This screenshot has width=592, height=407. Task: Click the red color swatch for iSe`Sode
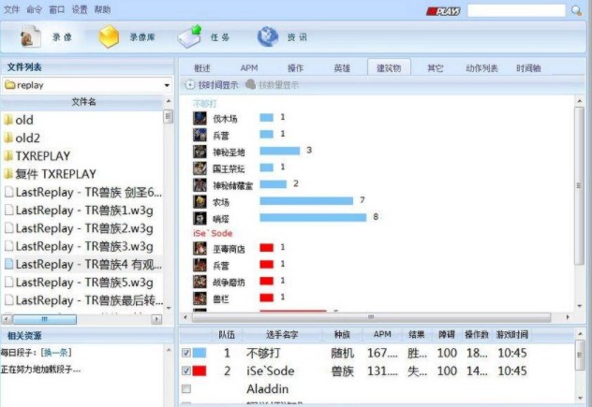pos(200,371)
